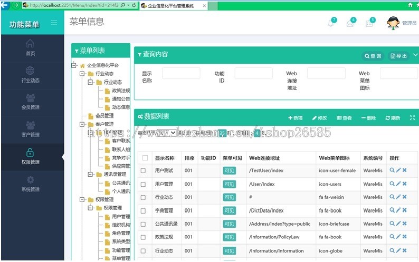The image size is (419, 262).
Task: Click view magnifier in 用户管理 row
Action: 392,184
